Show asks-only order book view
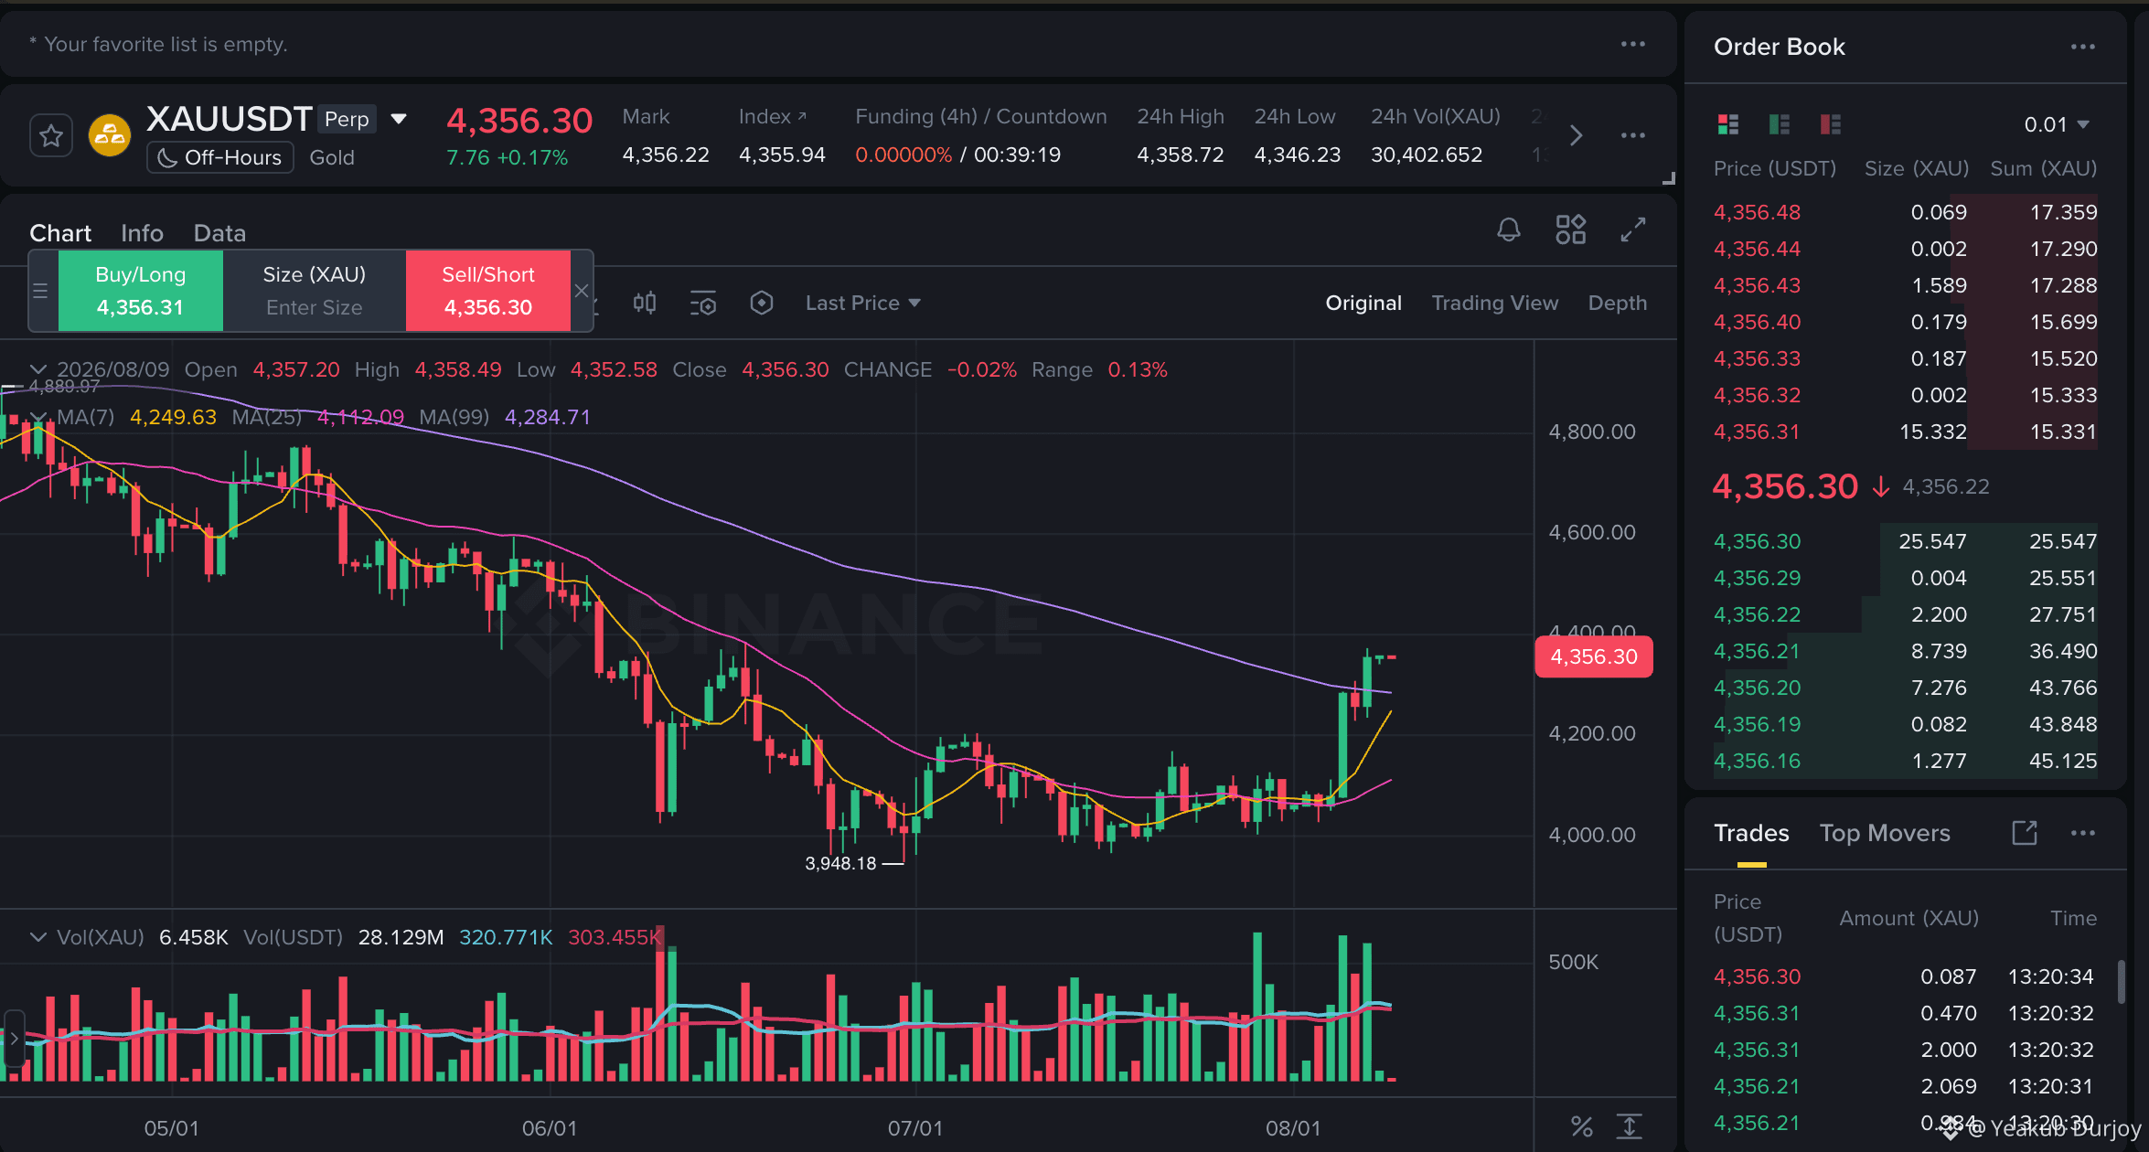This screenshot has height=1152, width=2149. (1831, 124)
